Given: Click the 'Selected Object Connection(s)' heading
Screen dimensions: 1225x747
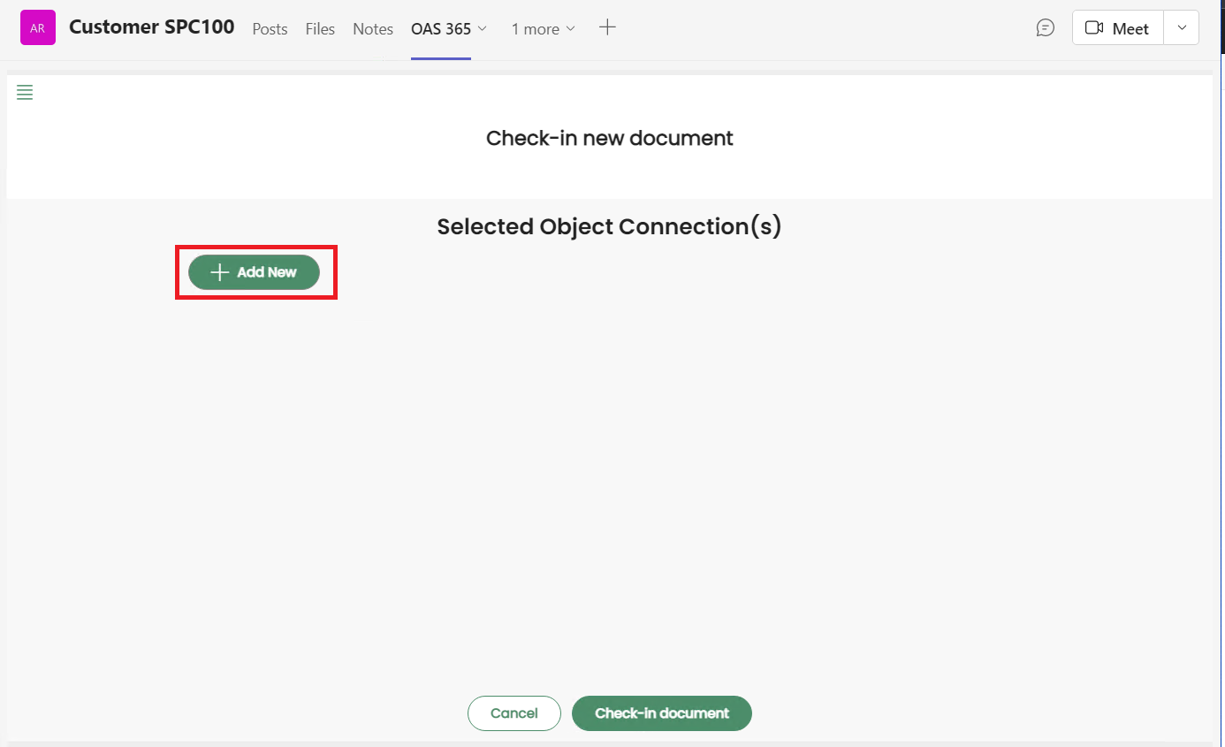Looking at the screenshot, I should [x=609, y=227].
